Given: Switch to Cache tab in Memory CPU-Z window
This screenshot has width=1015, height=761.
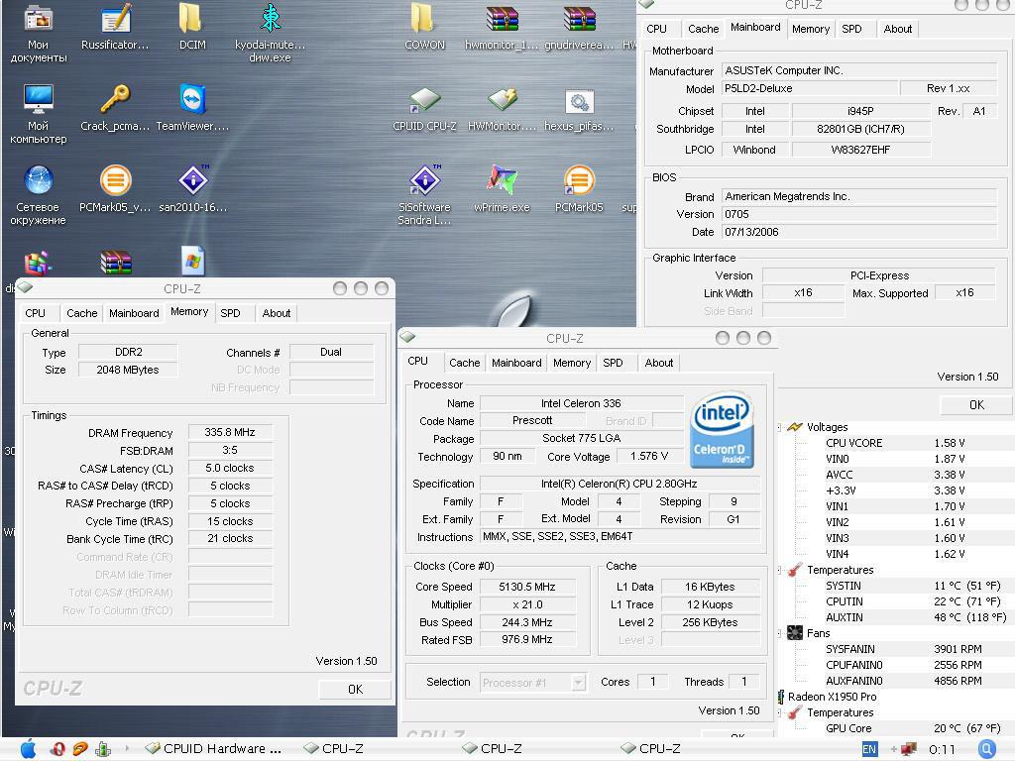Looking at the screenshot, I should [x=81, y=313].
